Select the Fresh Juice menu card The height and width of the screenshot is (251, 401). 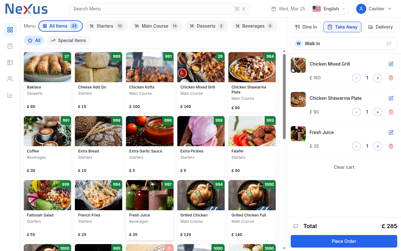150,210
